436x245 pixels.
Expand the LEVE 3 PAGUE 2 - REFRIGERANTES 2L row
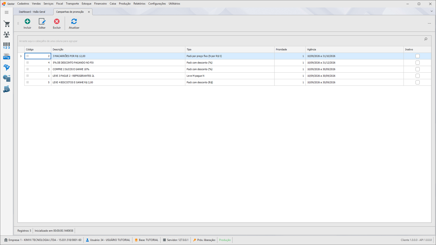[28, 76]
